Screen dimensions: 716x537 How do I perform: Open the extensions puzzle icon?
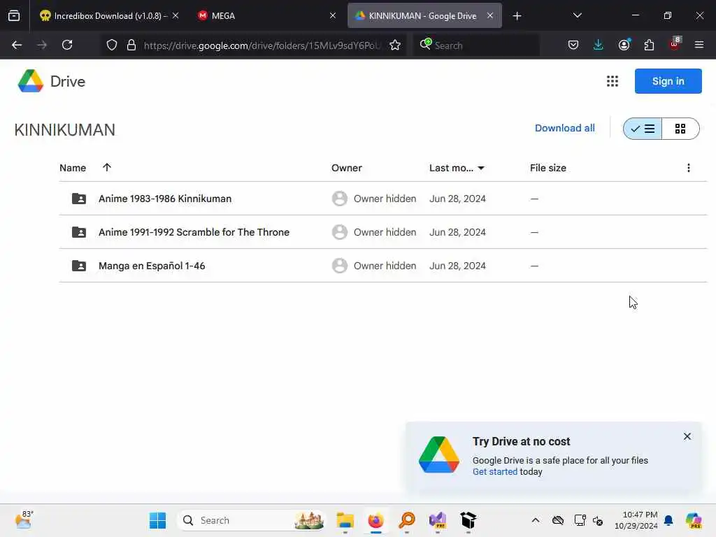(649, 45)
